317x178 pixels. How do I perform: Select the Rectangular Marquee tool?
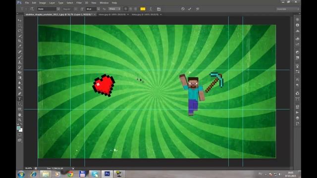(x=20, y=25)
